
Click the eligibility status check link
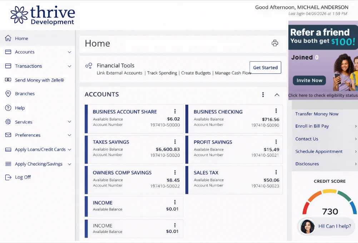tap(323, 95)
